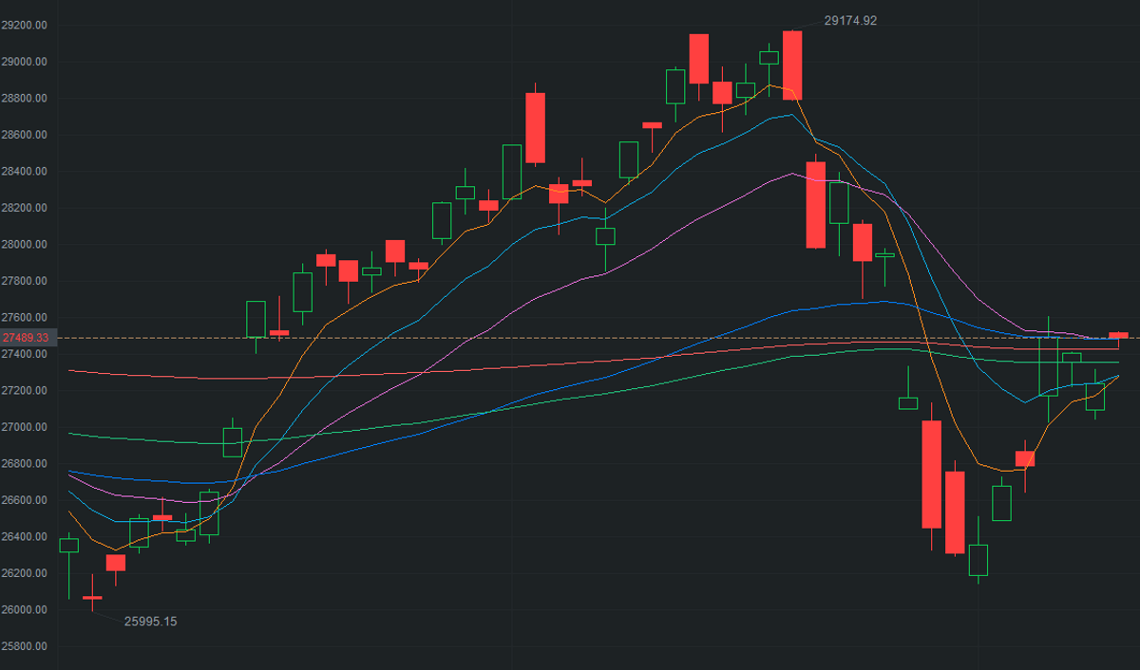Click the 27400.00 price axis label
Screen dimensions: 1140x670
[25, 354]
